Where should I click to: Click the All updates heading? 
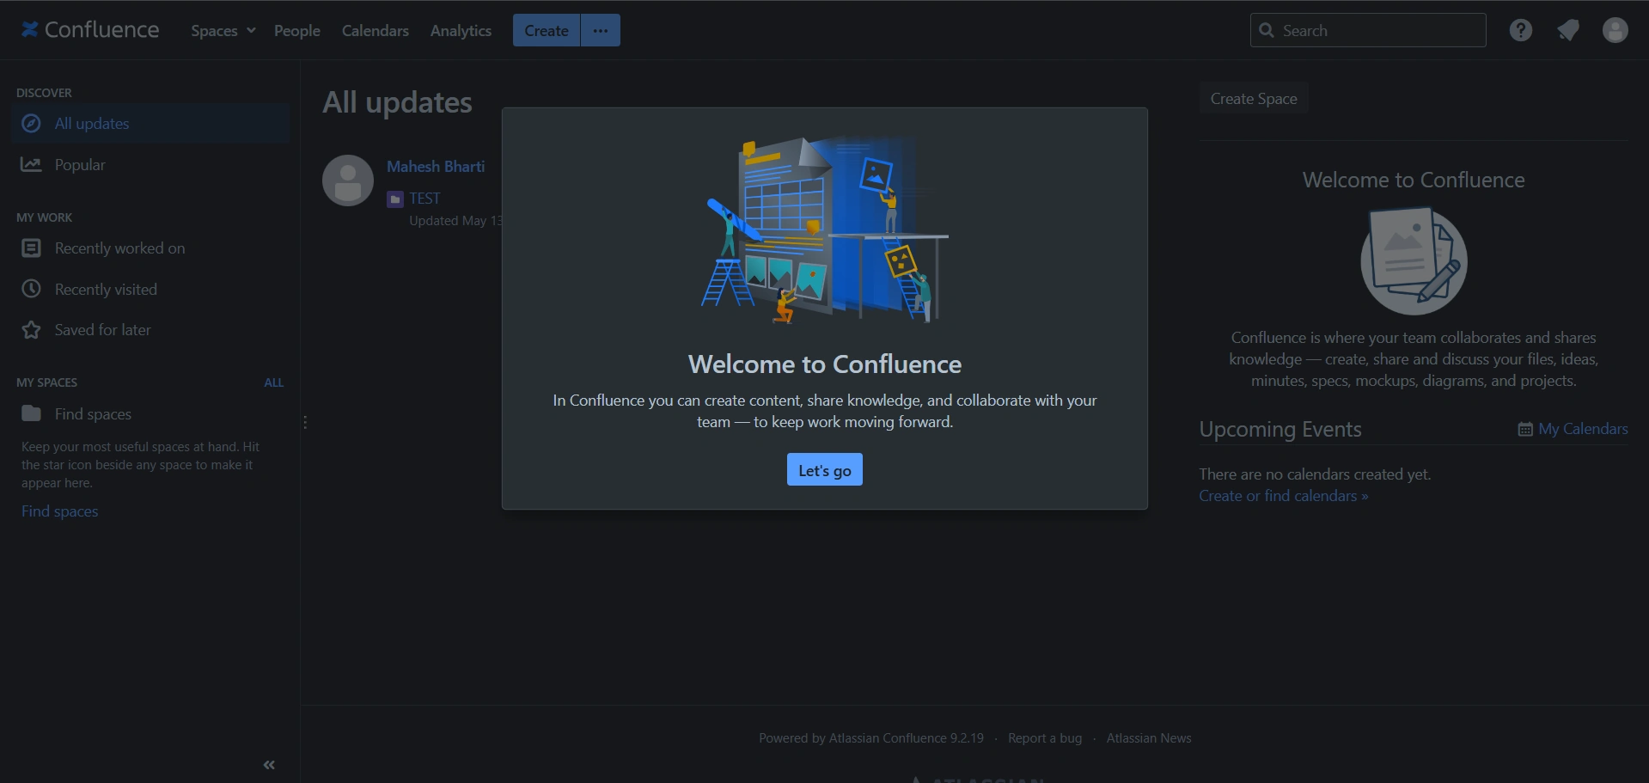coord(397,102)
